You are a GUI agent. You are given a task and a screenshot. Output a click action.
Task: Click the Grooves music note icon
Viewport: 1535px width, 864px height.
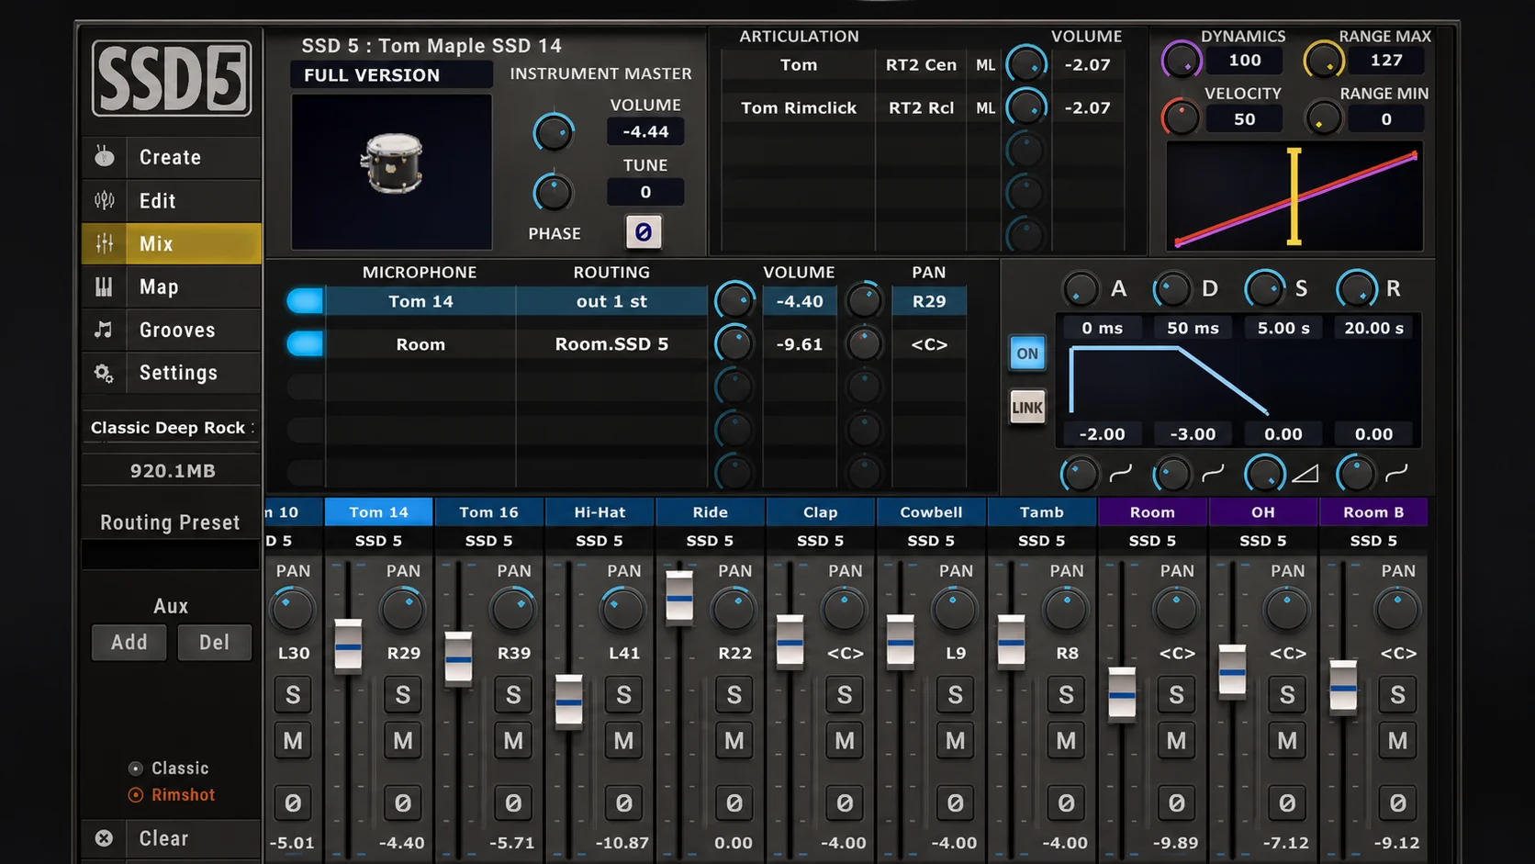(x=105, y=330)
